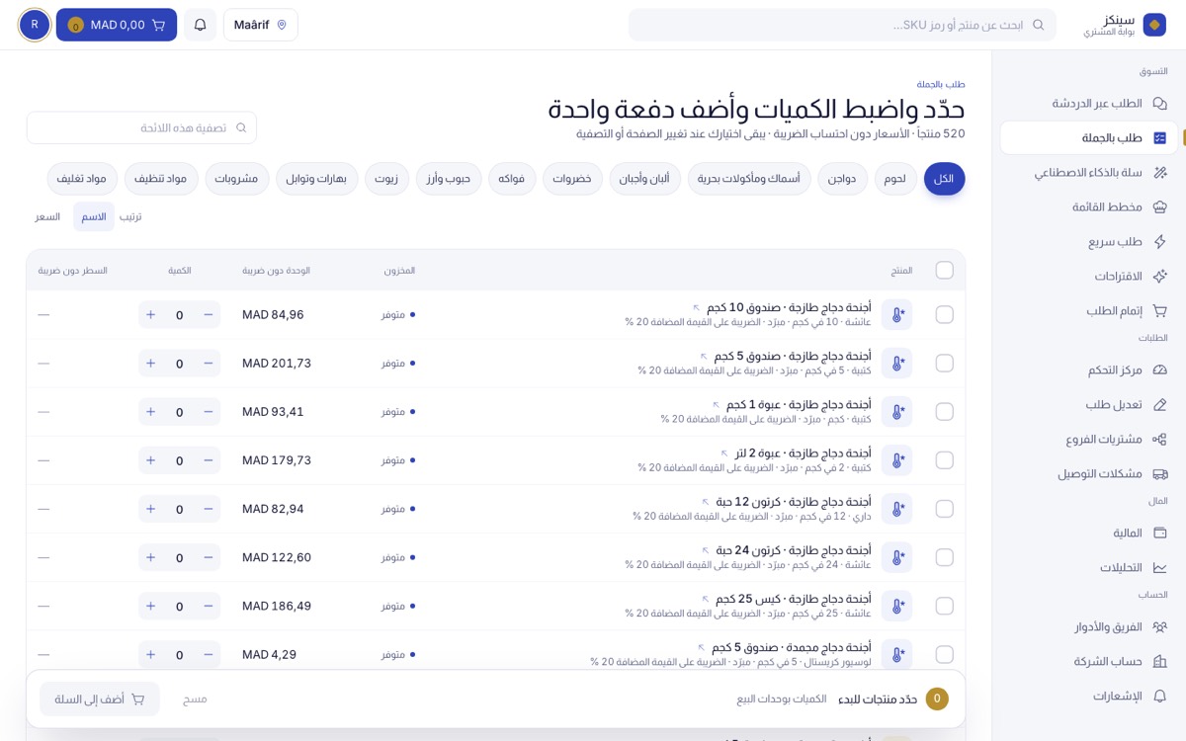Filter by فواكه category
1186x741 pixels.
point(513,179)
